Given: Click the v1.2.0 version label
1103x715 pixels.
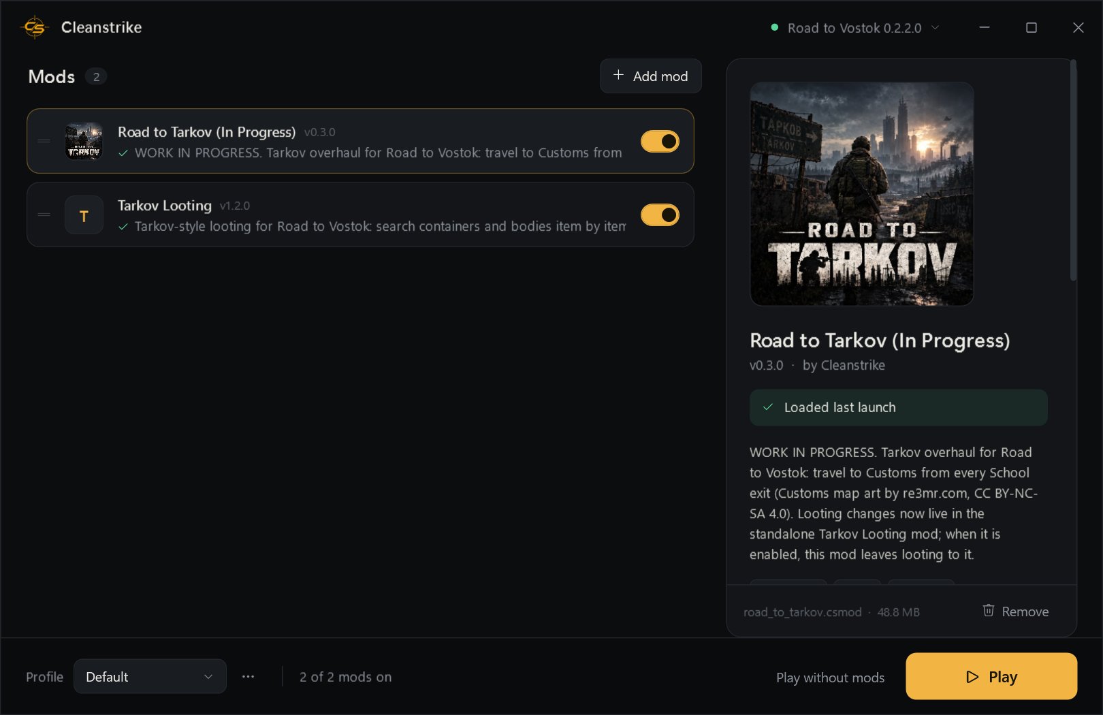Looking at the screenshot, I should [235, 206].
